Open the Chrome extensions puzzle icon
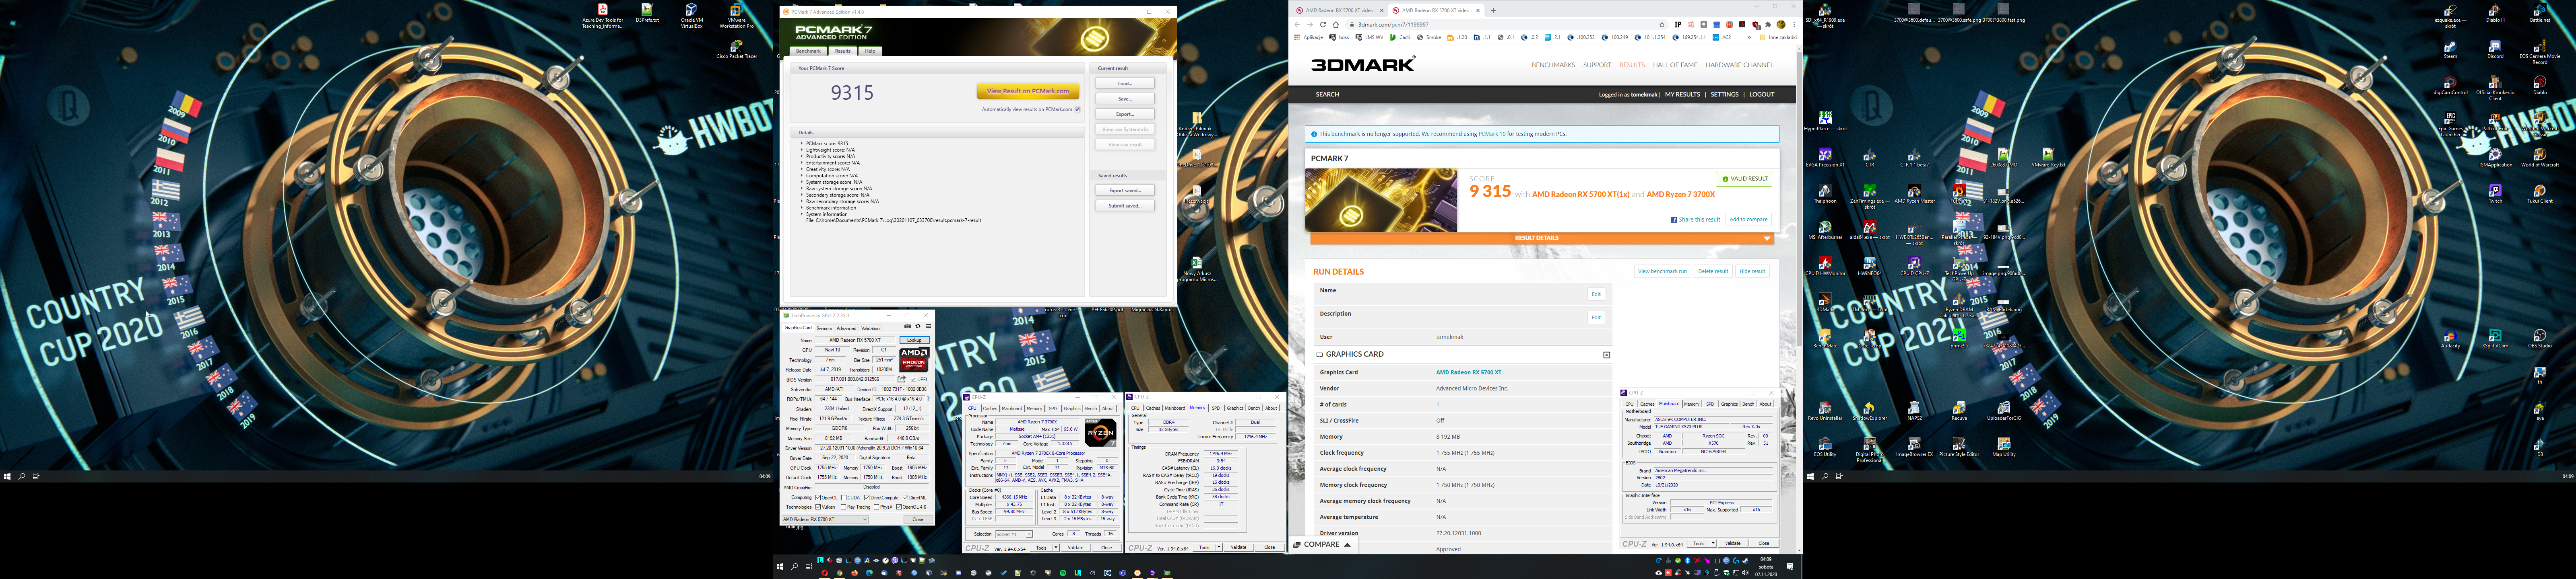The image size is (2576, 579). point(1768,24)
